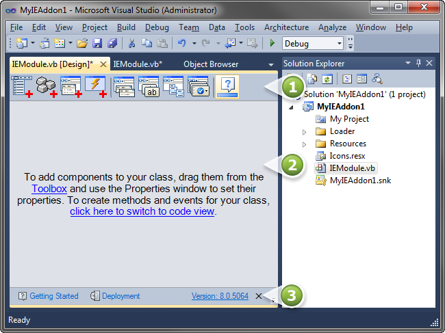
Task: Click the Redo arrow icon
Action: (x=206, y=43)
